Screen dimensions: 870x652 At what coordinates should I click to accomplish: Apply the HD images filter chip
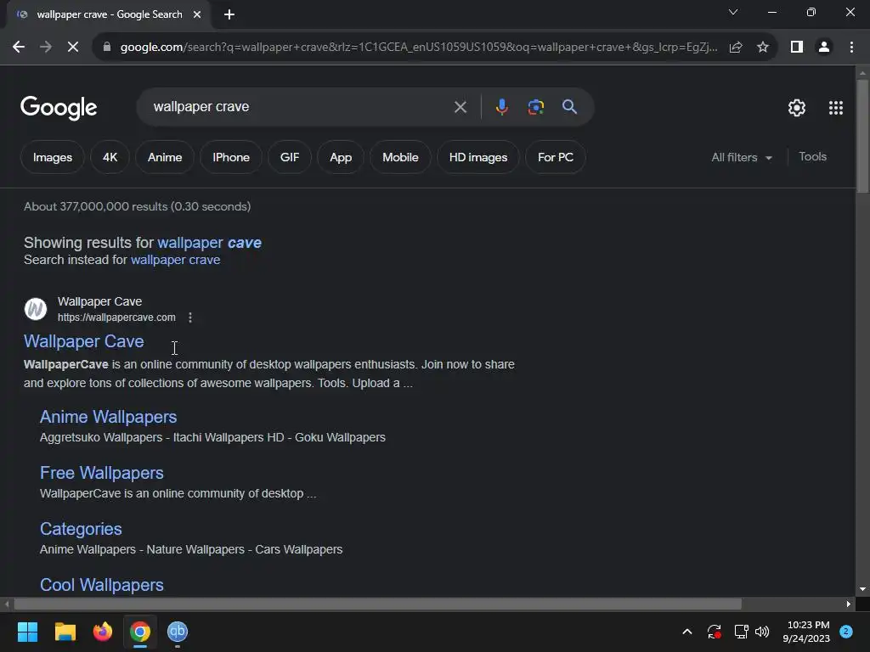477,157
